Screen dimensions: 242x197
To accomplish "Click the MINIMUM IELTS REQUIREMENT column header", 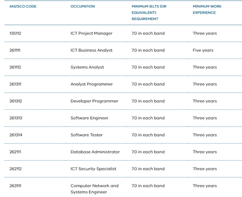I will [x=149, y=13].
